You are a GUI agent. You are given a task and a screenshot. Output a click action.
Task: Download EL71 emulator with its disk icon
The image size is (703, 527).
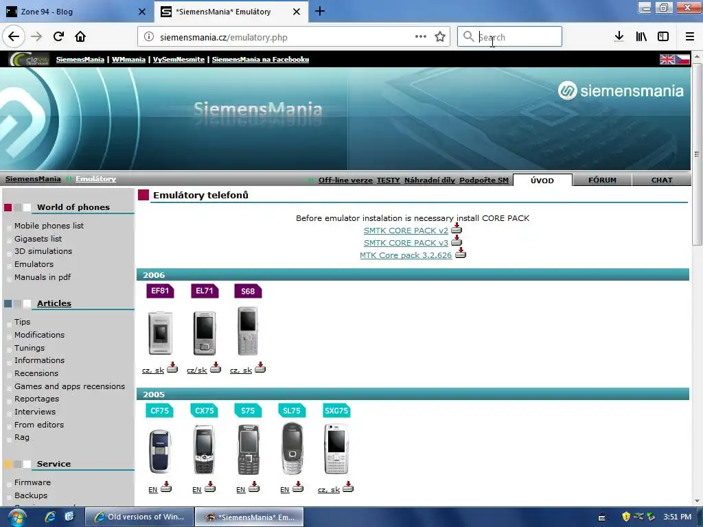216,368
